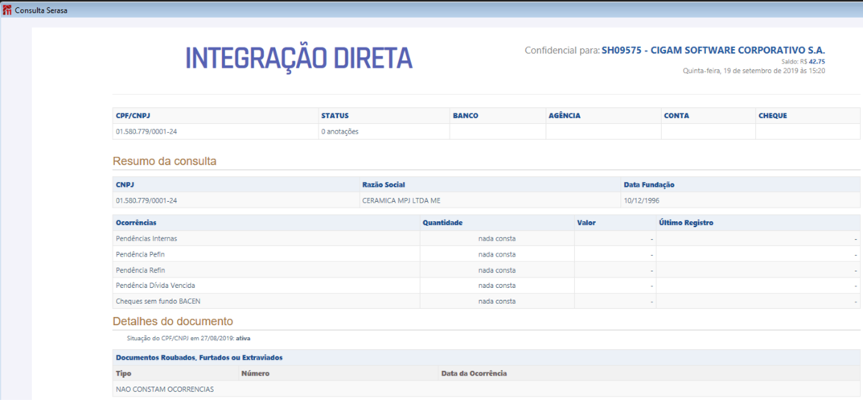
Task: Click the Detalhes do documento section heading
Action: [173, 321]
